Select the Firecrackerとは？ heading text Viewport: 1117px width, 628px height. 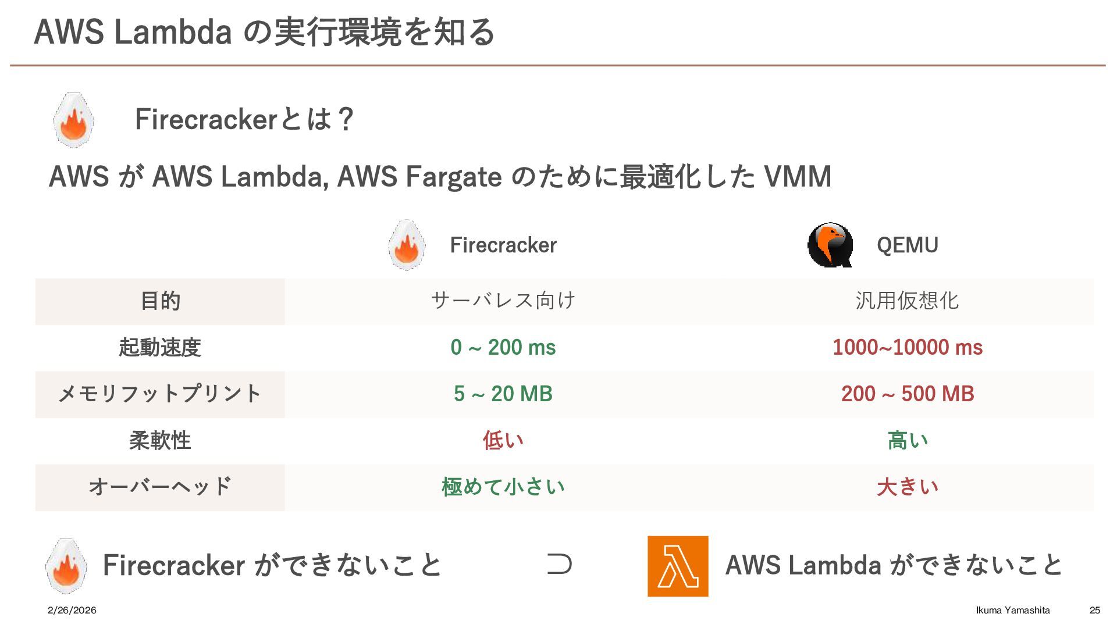coord(244,119)
